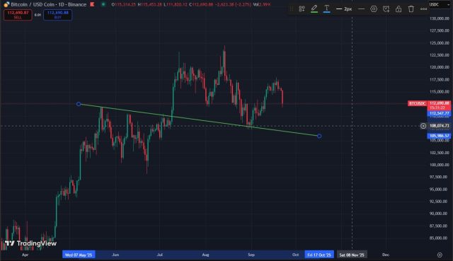Viewport: 453px width, 261px height.
Task: Open more options three-dots menu
Action: 423,9
